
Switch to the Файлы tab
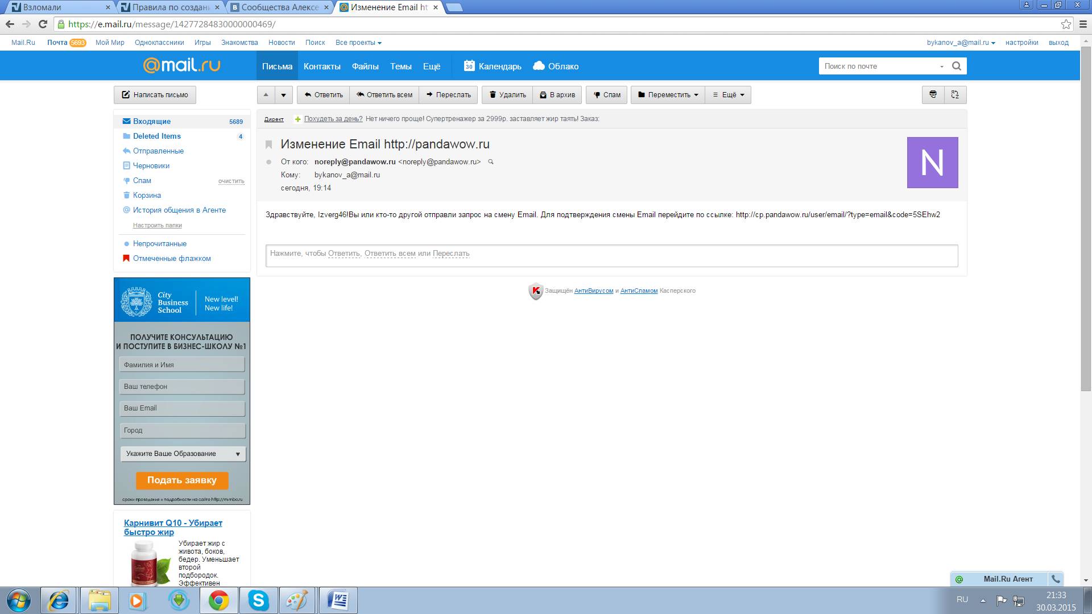click(x=365, y=67)
